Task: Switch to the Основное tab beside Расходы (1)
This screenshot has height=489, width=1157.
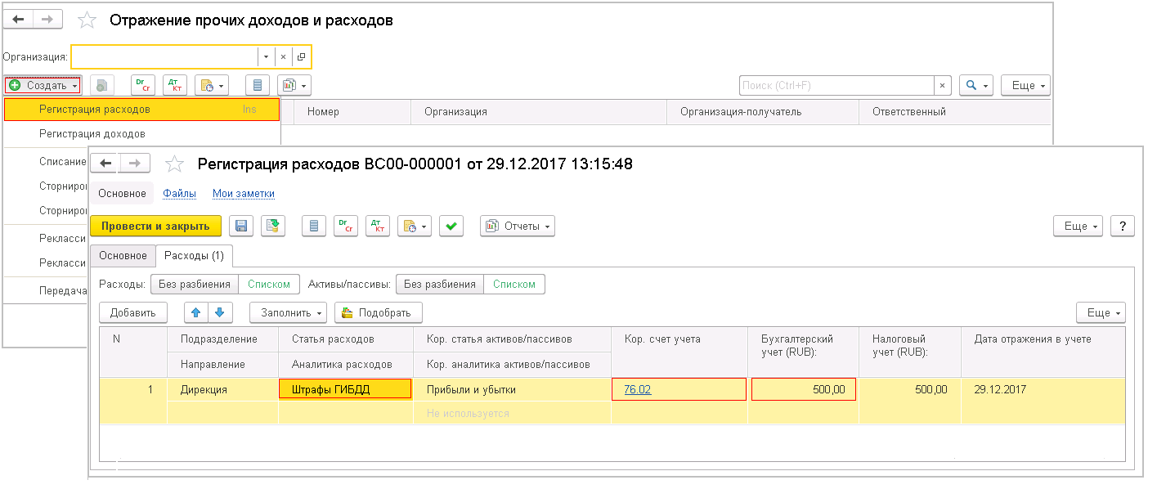Action: (x=123, y=256)
